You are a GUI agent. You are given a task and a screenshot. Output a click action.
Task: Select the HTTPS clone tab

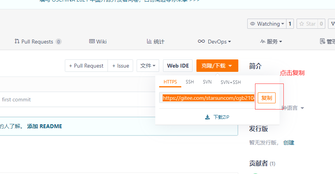point(170,82)
